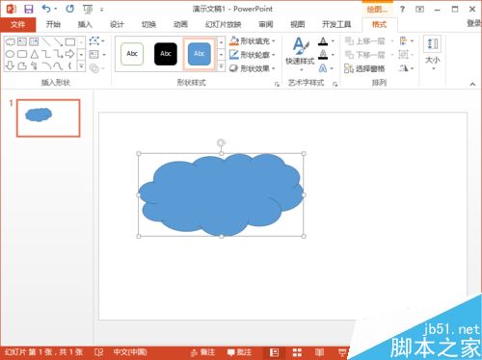Screen dimensions: 482x360
Task: Choose the rectangle shape in gallery
Action: pyautogui.click(x=70, y=41)
